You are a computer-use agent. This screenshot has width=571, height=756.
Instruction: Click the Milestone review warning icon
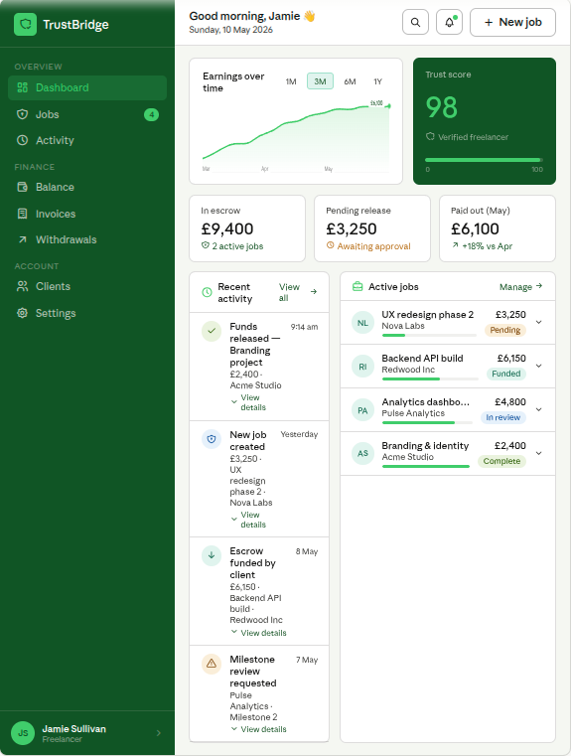pyautogui.click(x=212, y=664)
